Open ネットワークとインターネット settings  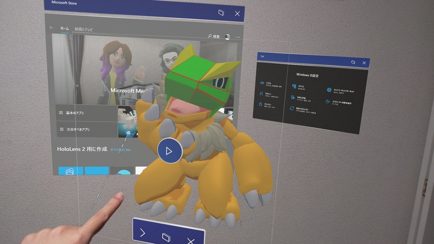[x=341, y=91]
